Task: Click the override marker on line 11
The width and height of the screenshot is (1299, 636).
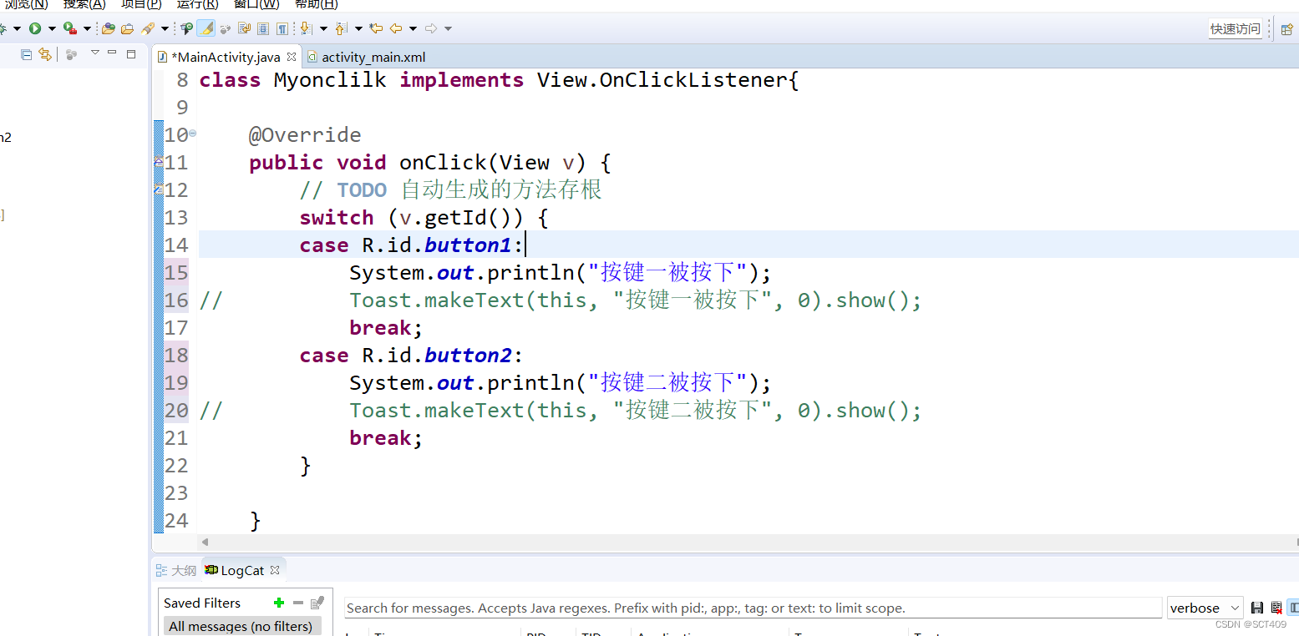Action: 159,162
